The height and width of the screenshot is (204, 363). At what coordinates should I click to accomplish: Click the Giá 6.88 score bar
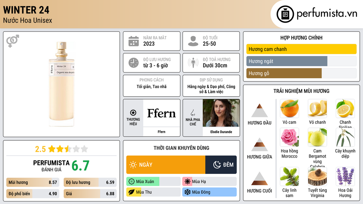(90, 194)
